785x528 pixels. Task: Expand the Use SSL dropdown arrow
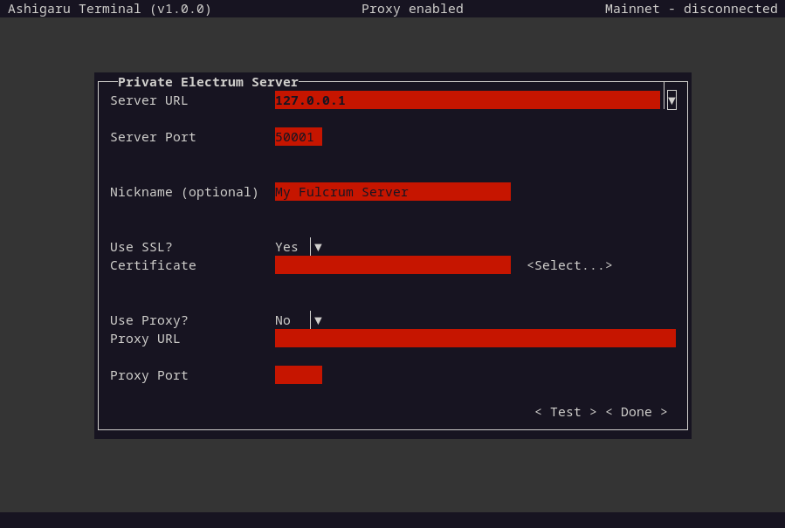pos(318,247)
